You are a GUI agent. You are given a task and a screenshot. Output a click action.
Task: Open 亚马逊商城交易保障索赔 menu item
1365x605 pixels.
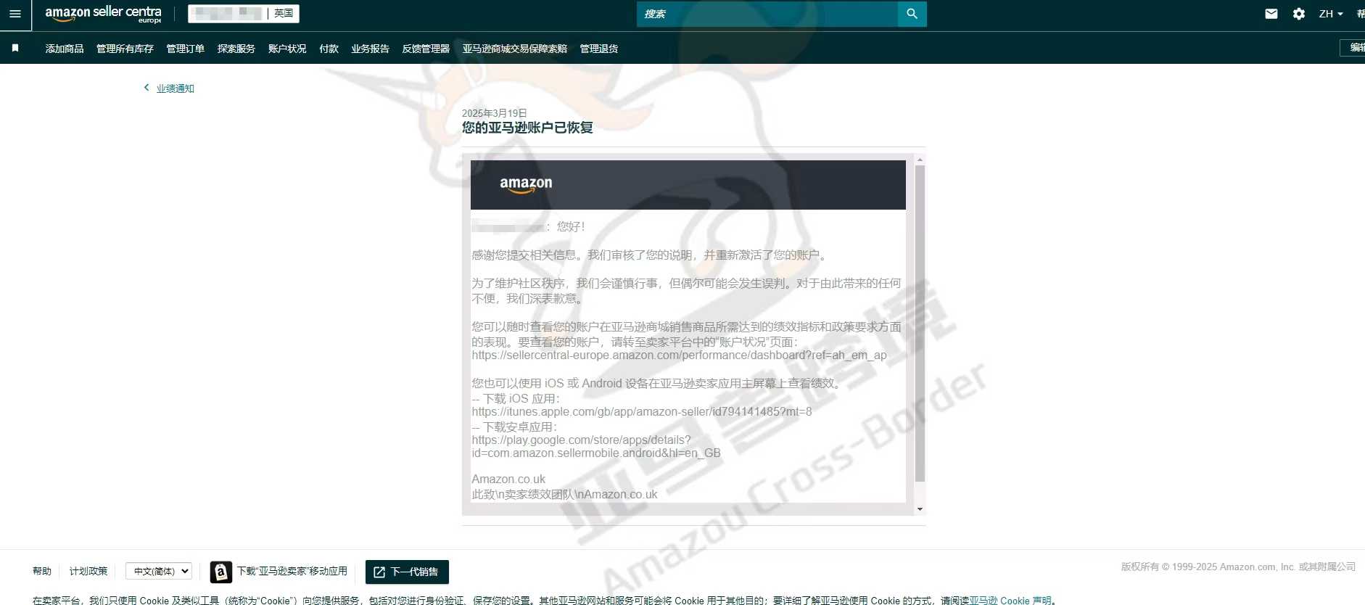(x=515, y=49)
